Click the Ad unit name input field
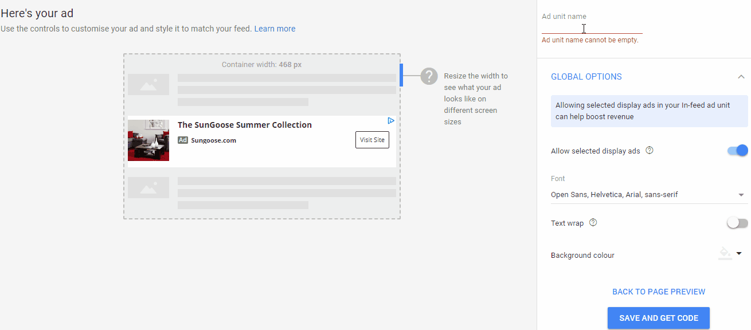 [x=592, y=28]
